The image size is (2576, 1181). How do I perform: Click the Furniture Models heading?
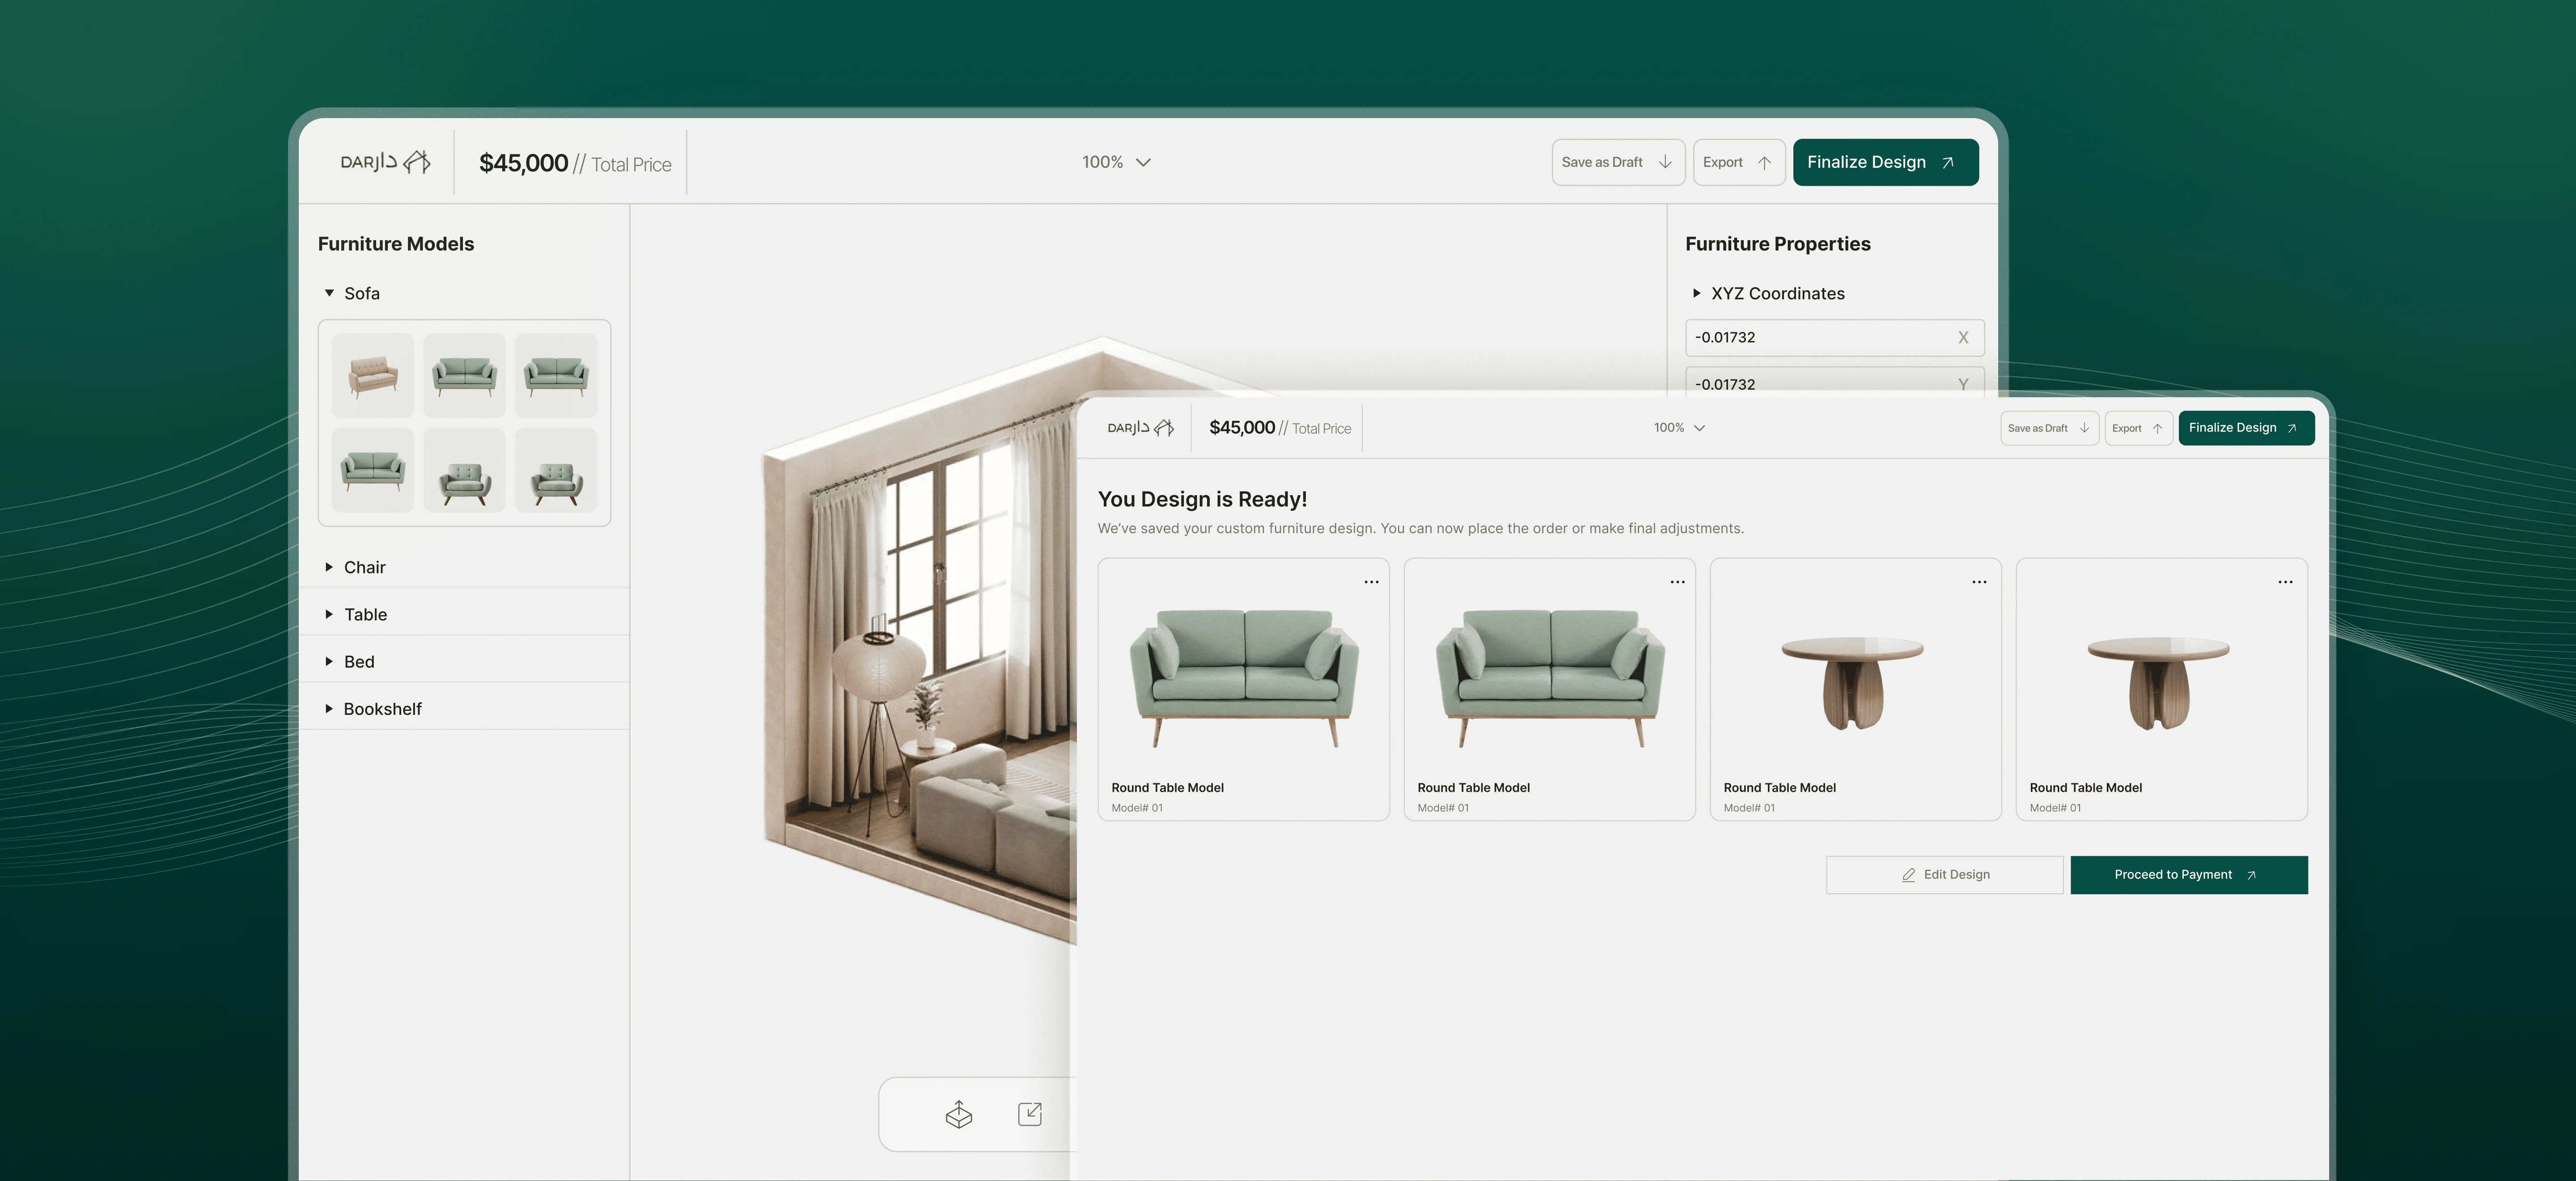point(396,244)
